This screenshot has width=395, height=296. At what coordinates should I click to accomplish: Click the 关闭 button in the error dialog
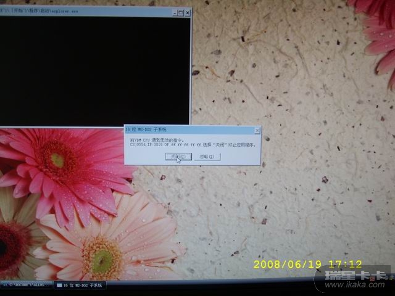point(178,157)
